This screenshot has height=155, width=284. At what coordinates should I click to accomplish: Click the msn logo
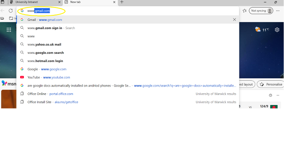coord(9,83)
